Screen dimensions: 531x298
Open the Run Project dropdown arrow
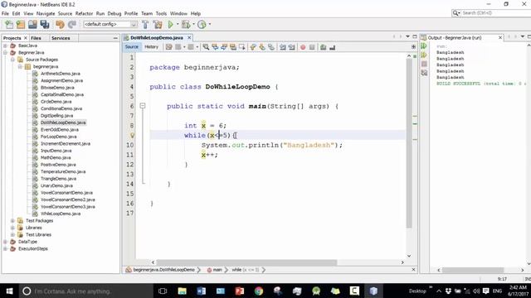pos(177,24)
